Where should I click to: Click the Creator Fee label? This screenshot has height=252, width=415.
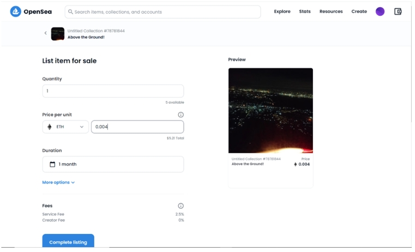[53, 220]
